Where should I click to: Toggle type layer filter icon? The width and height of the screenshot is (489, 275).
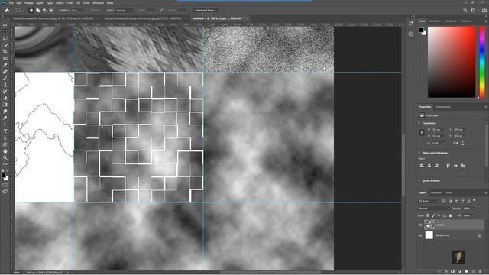pos(456,202)
